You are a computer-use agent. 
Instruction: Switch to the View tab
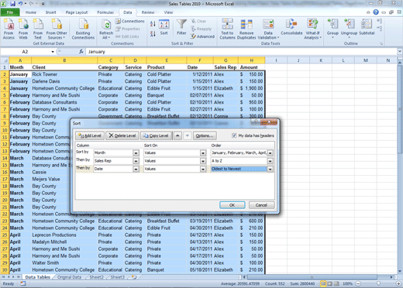click(x=168, y=12)
